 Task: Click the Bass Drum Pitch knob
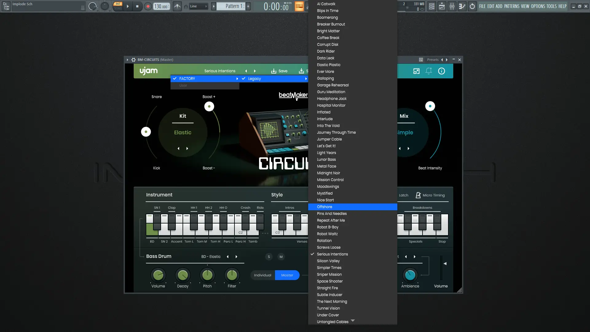click(207, 275)
